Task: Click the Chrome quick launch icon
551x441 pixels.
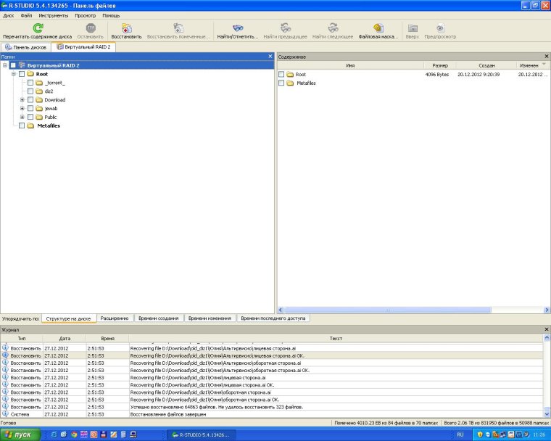Action: click(74, 434)
